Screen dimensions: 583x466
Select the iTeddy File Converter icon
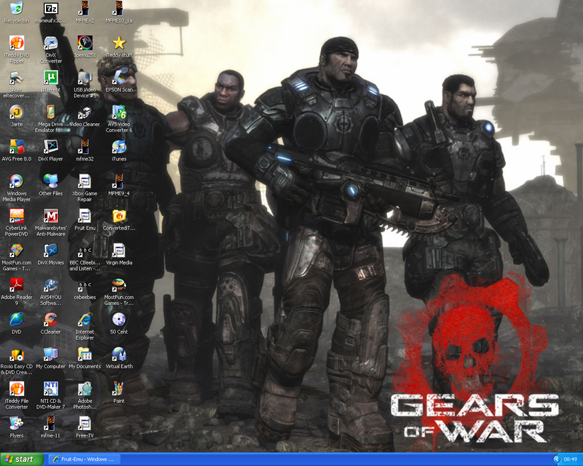coord(17,388)
